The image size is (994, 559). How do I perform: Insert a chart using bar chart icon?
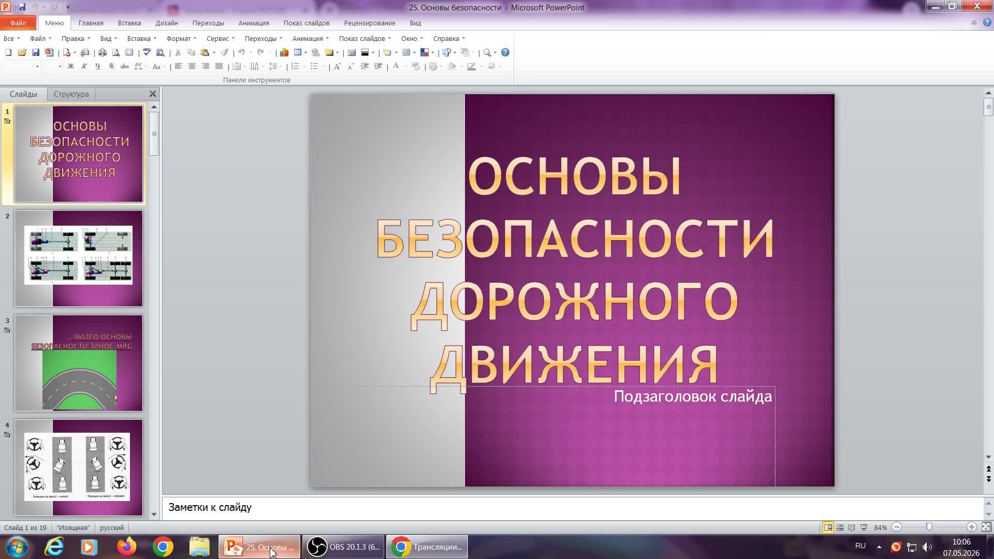[x=284, y=52]
